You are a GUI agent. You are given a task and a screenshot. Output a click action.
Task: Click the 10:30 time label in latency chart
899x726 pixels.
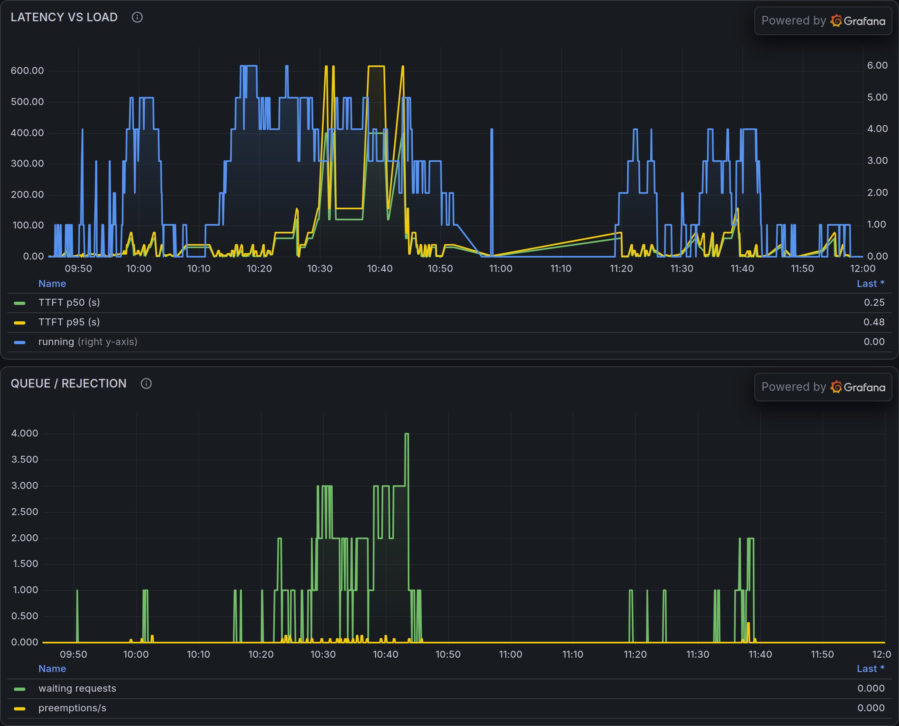320,269
